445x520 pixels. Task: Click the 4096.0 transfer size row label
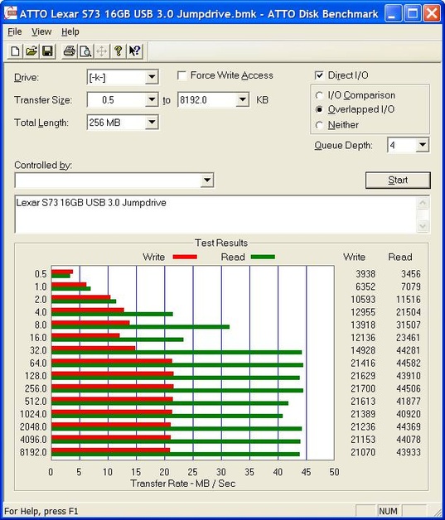point(33,440)
